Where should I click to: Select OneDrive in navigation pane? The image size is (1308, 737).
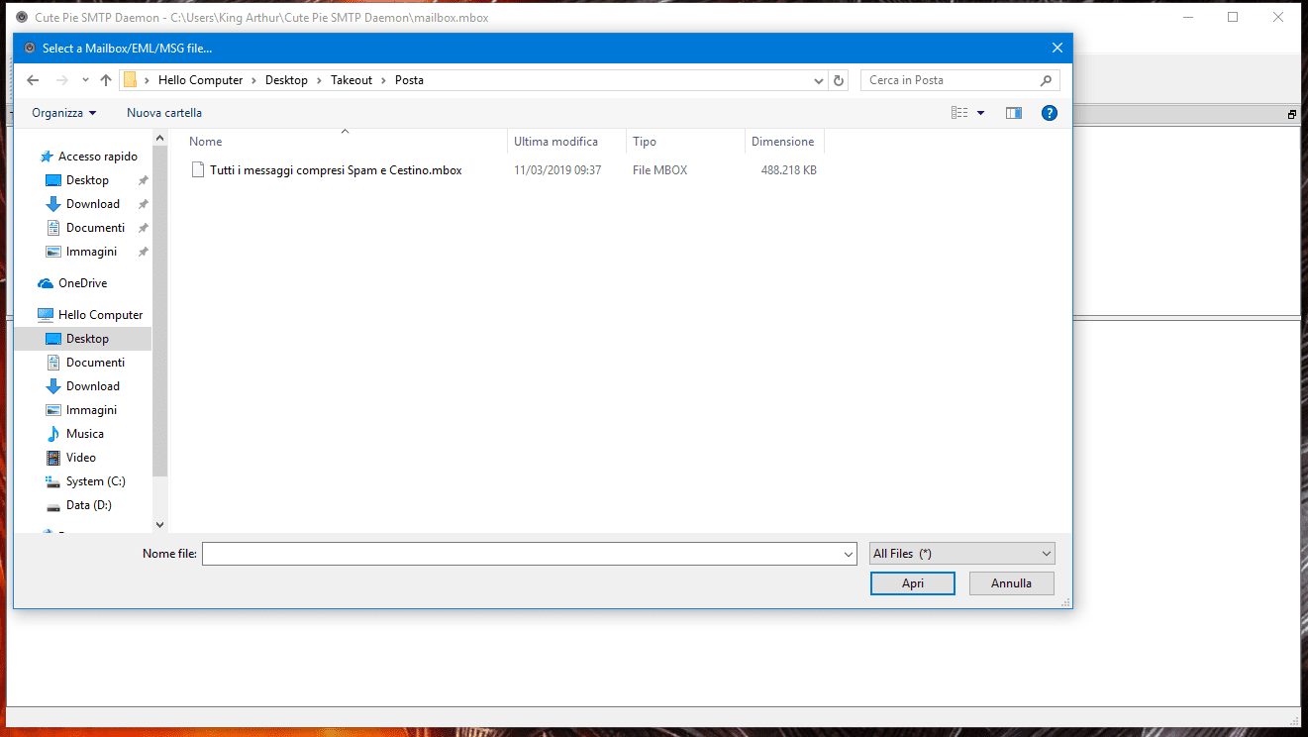point(82,283)
